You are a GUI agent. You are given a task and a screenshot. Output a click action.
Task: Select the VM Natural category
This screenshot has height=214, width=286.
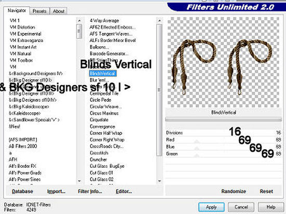(x=20, y=53)
